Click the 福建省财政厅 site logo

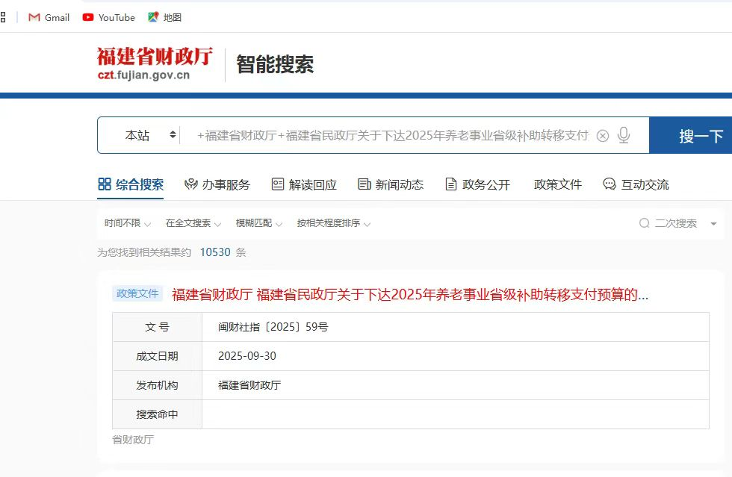coord(155,64)
